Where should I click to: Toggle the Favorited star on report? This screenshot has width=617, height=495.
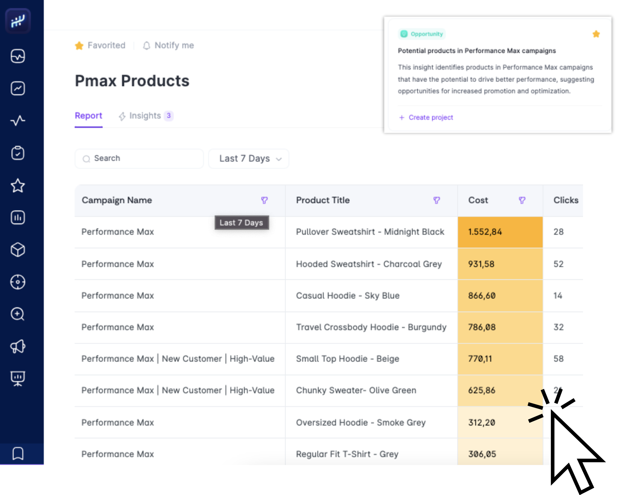pos(79,45)
